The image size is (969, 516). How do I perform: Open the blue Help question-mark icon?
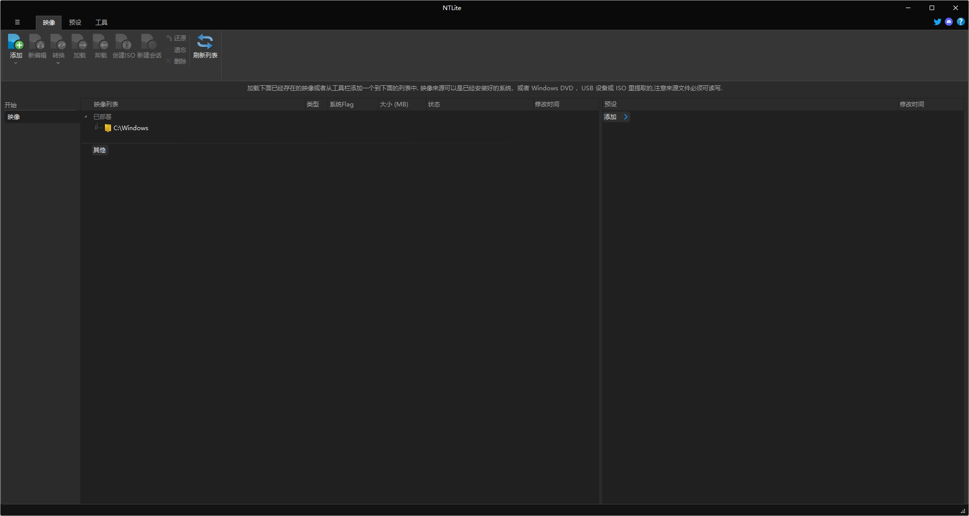click(x=961, y=22)
